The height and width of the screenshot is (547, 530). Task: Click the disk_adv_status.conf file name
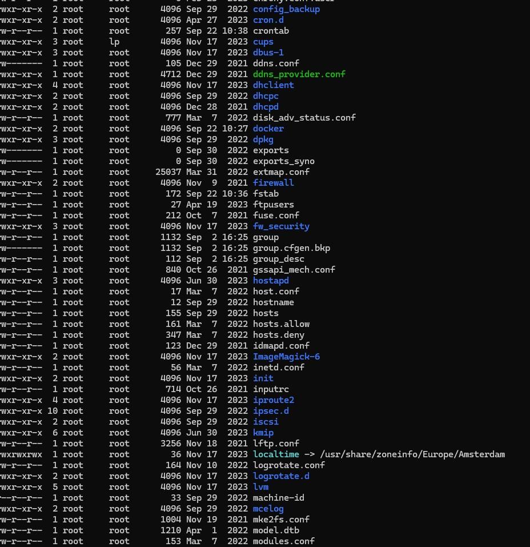(304, 118)
